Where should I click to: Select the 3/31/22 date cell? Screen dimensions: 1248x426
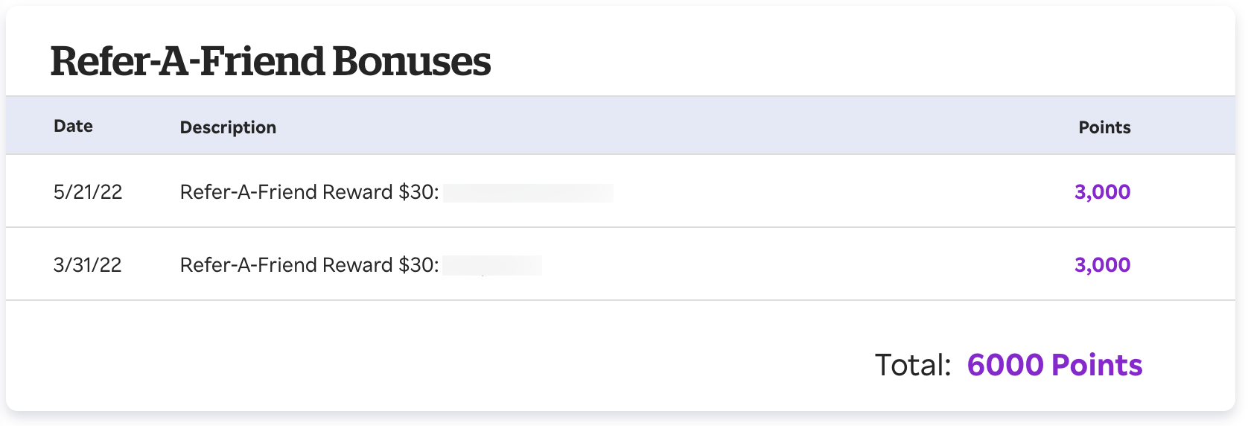click(x=87, y=265)
